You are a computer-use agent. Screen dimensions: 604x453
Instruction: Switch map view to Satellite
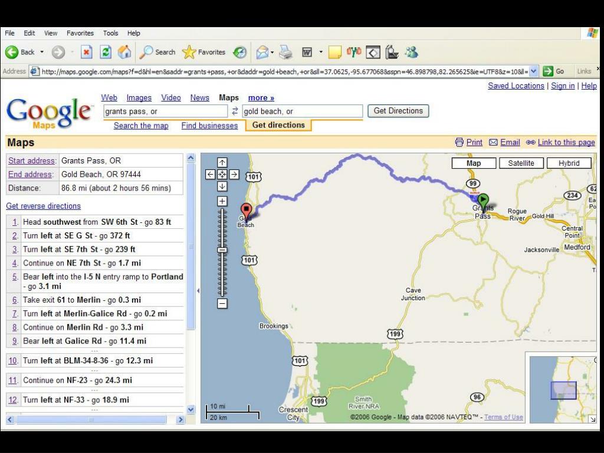pos(521,163)
